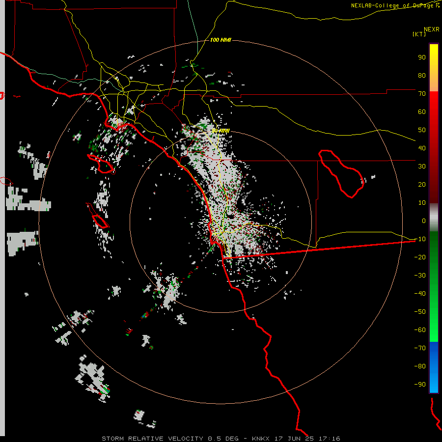Click the -20 scale value

tap(420, 257)
